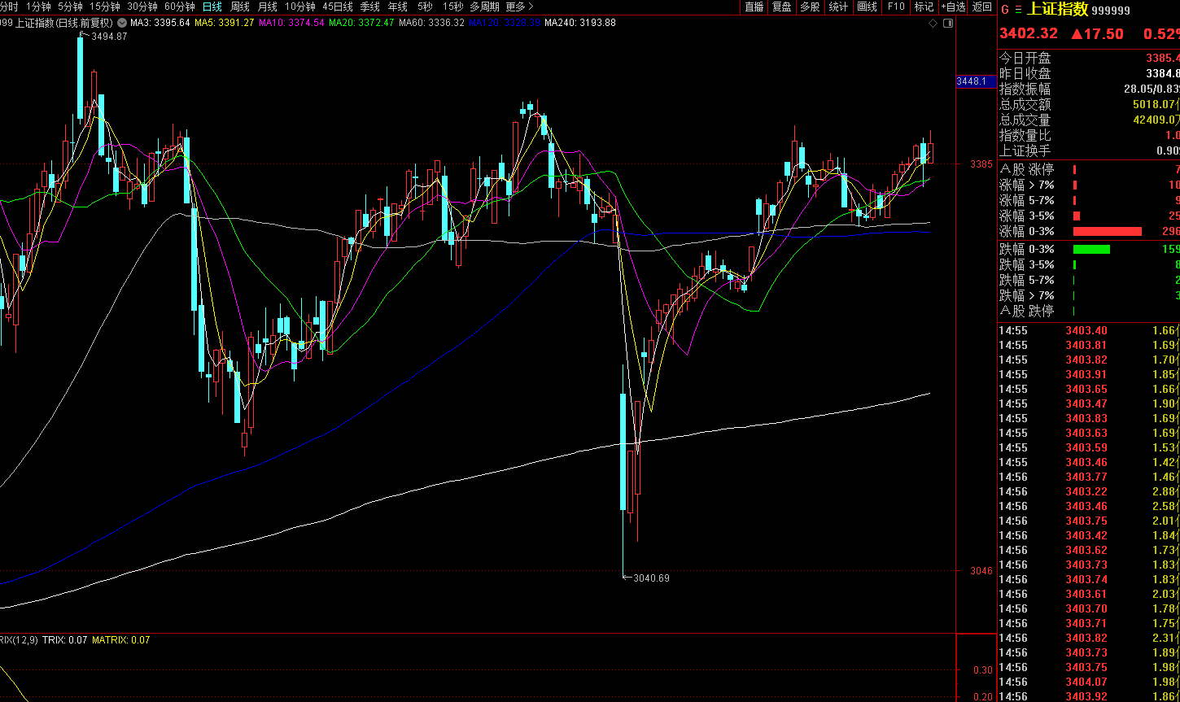Viewport: 1180px width, 702px height.
Task: Open the list icon next to G
Action: point(1017,10)
